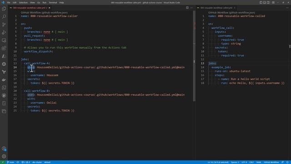Viewport: 291px width, 164px height.
Task: Click 'username: Dellai' on line 23
Action: [44, 102]
